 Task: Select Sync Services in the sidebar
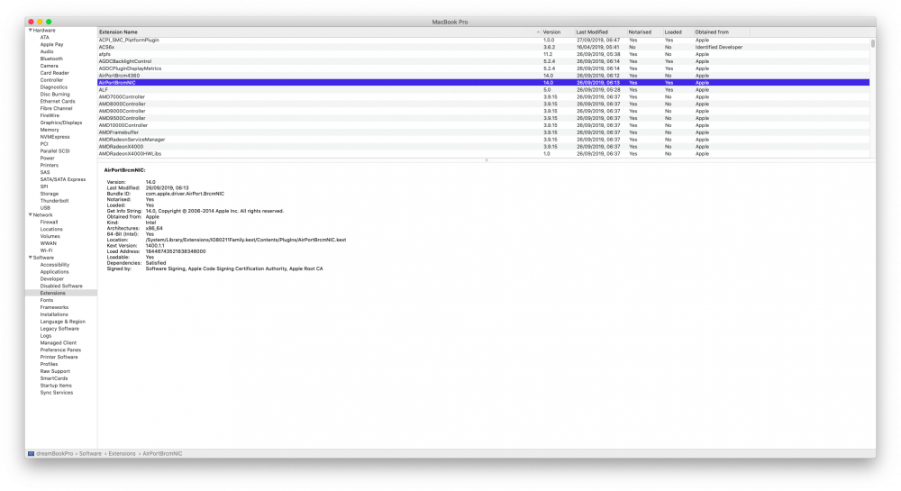[56, 392]
